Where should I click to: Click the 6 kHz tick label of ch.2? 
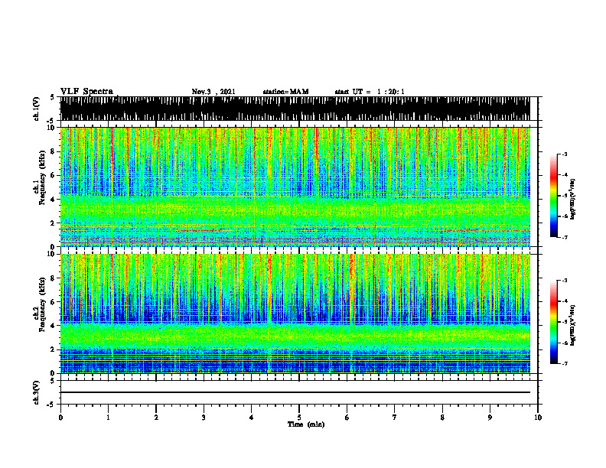tap(54, 302)
